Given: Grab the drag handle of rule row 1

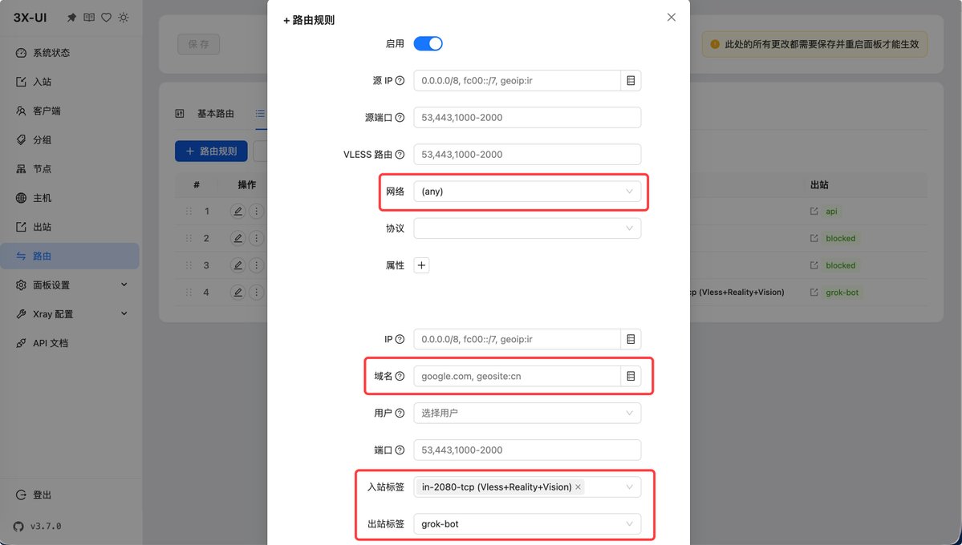Looking at the screenshot, I should (189, 211).
